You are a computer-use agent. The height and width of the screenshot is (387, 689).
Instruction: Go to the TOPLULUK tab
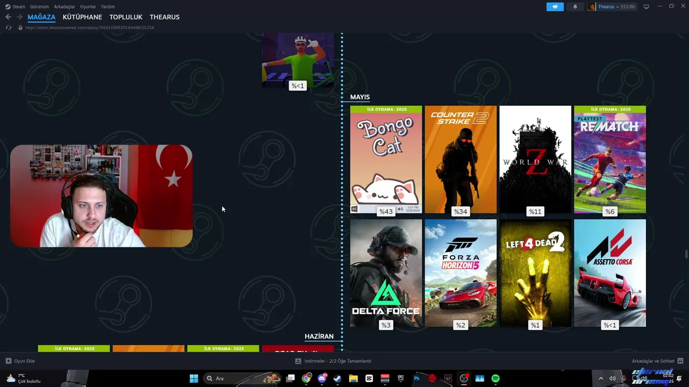click(x=126, y=17)
